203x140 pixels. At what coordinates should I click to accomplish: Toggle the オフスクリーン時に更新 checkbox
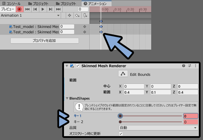coord(121,134)
